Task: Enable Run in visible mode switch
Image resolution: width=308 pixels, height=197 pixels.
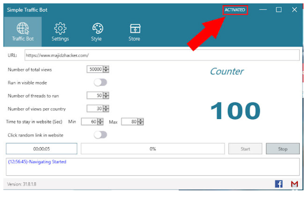Action: 100,82
